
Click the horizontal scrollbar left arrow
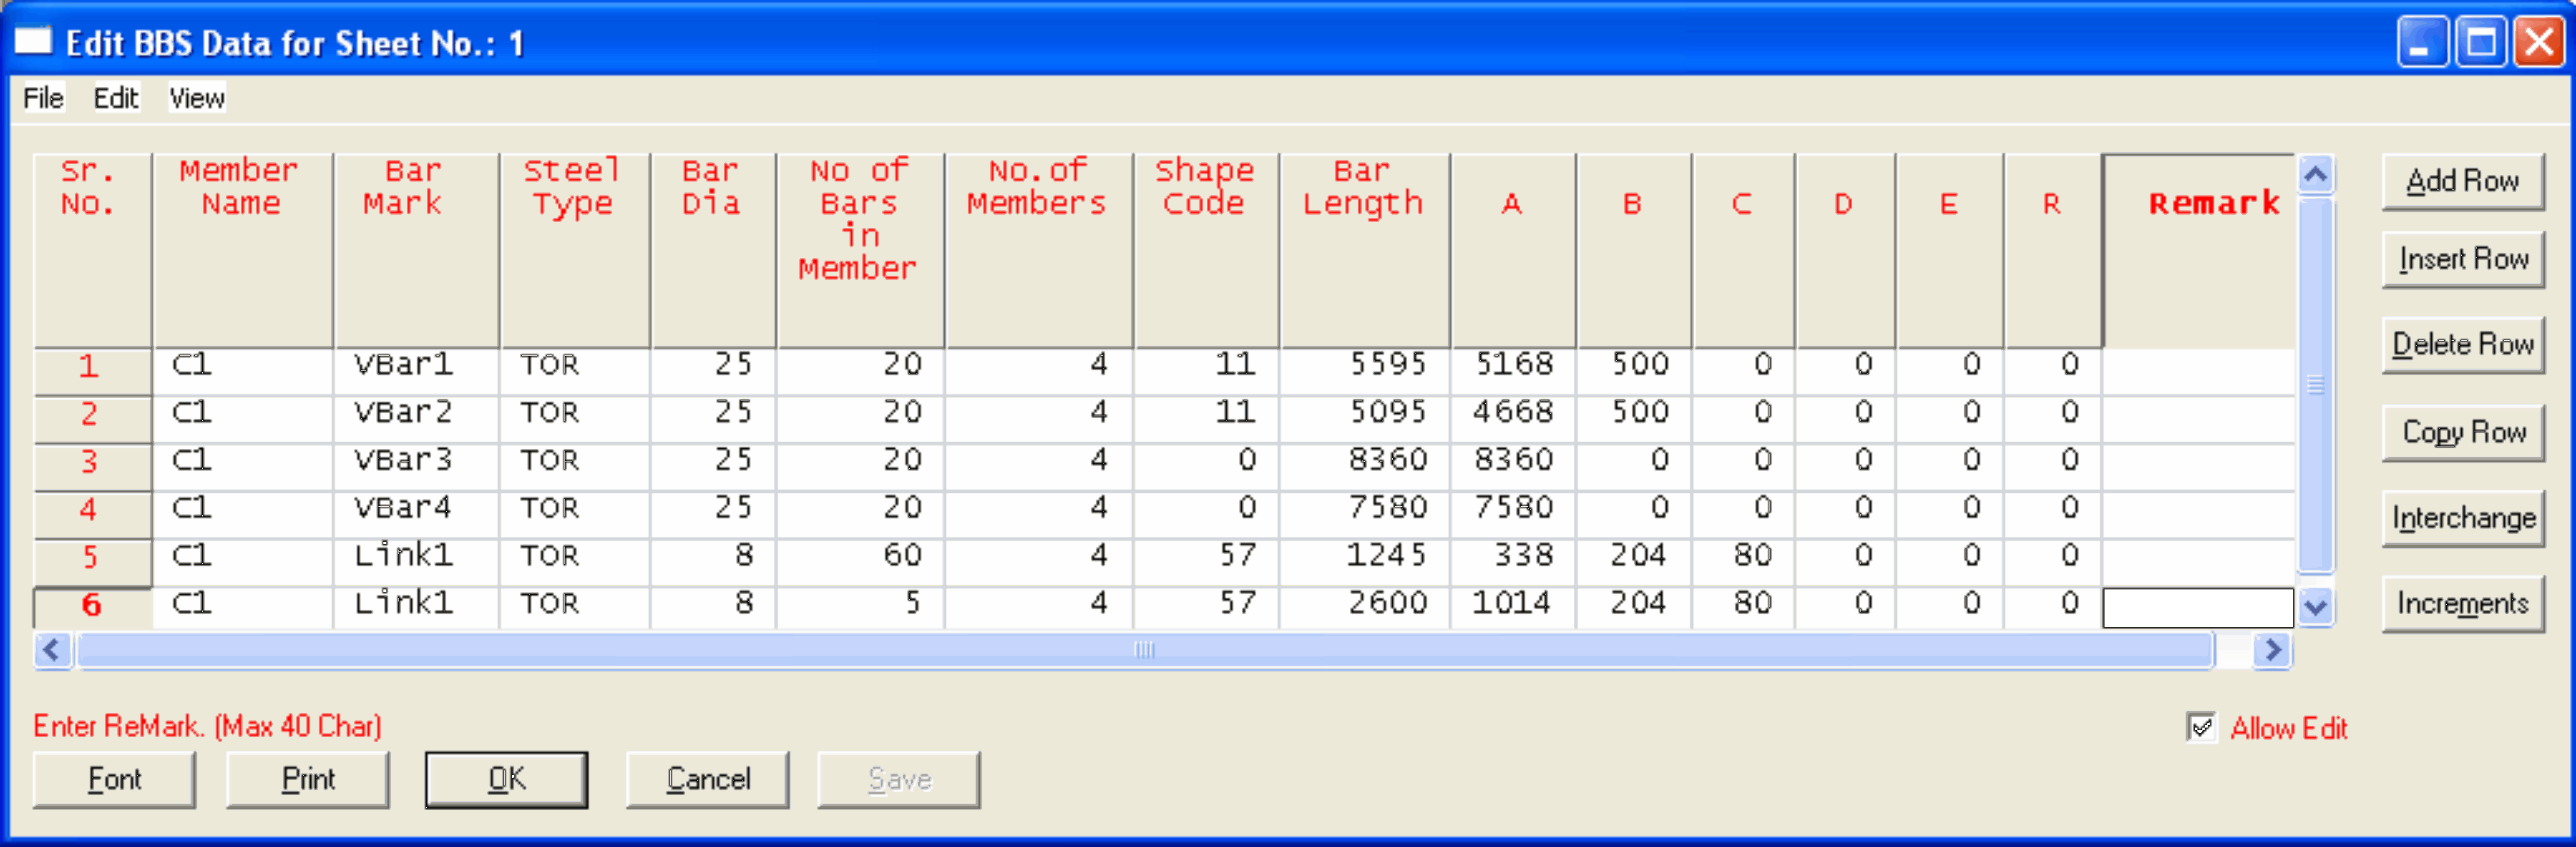pyautogui.click(x=52, y=650)
